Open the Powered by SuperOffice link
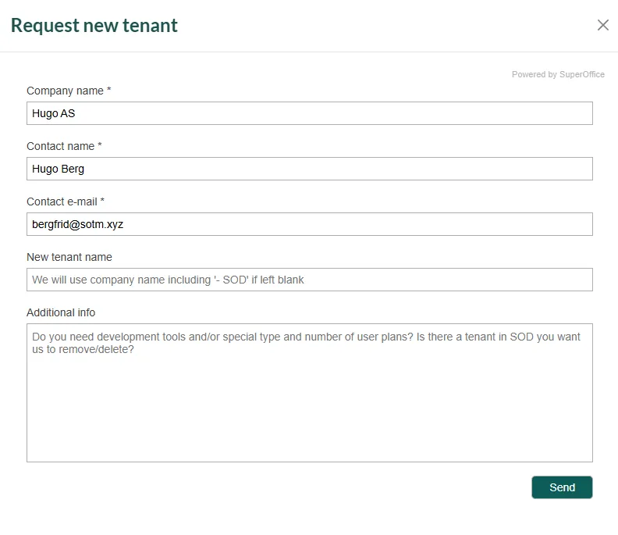 [x=558, y=75]
